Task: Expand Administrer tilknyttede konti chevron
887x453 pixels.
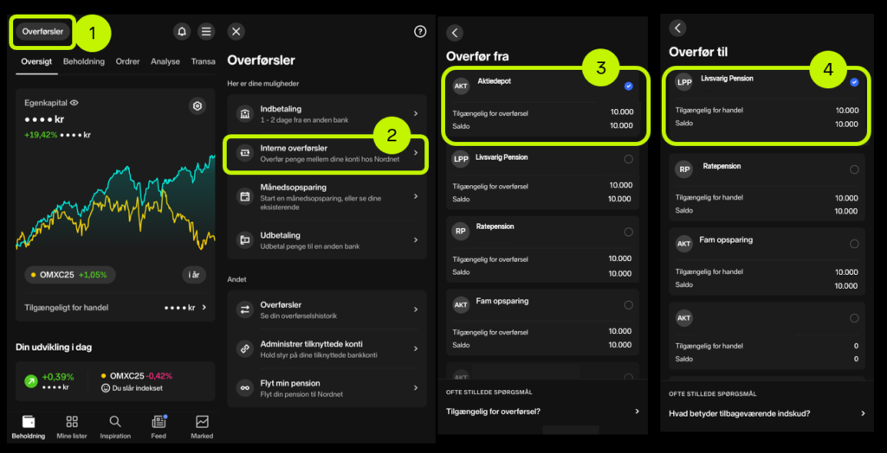Action: click(416, 348)
